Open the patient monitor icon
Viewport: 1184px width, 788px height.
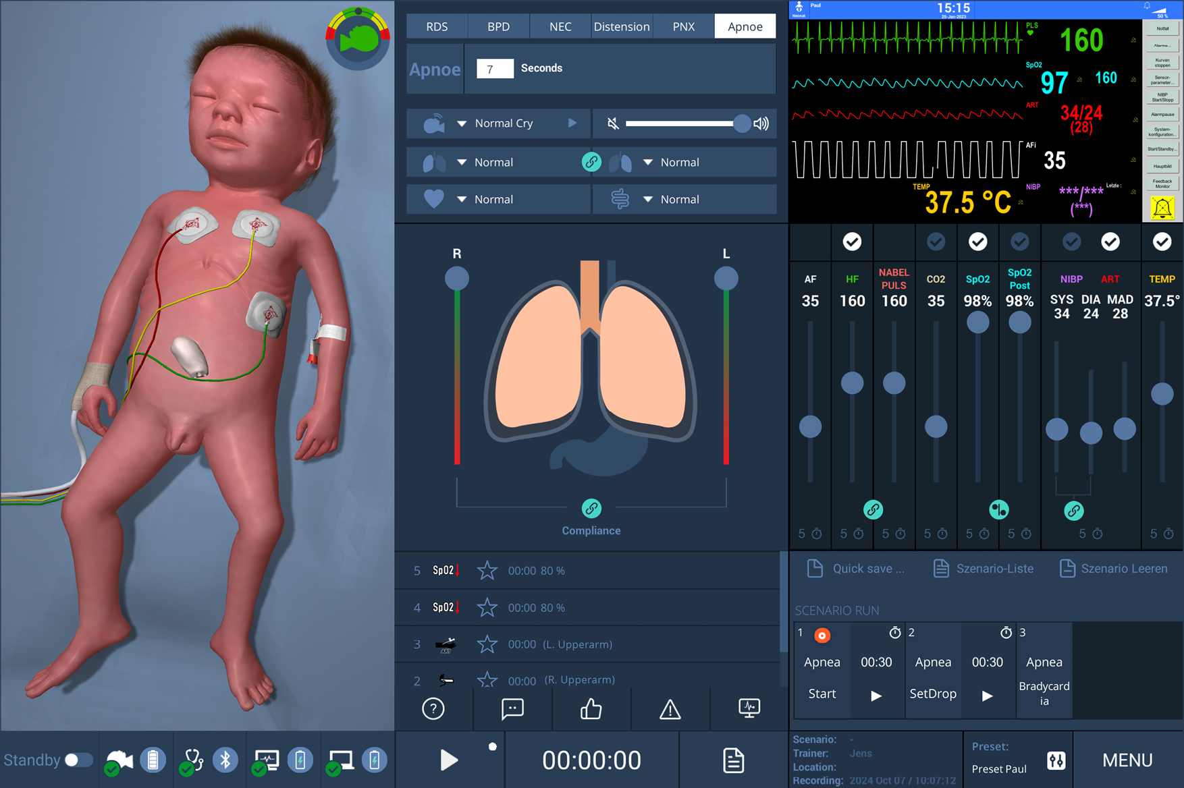pos(749,708)
